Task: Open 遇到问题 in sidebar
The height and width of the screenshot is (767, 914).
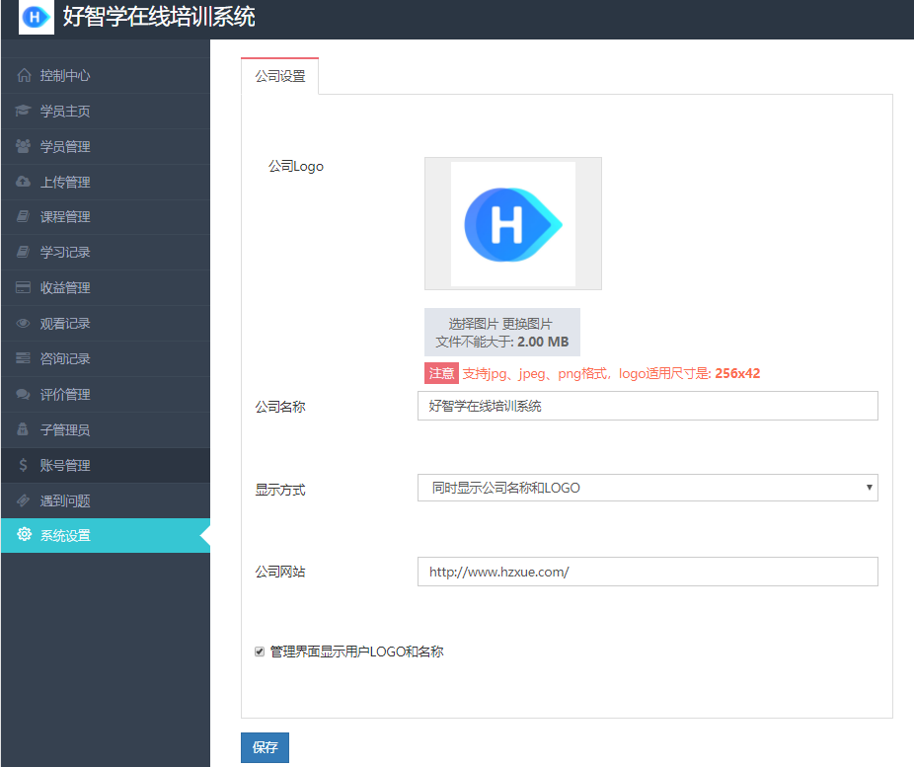Action: [106, 500]
